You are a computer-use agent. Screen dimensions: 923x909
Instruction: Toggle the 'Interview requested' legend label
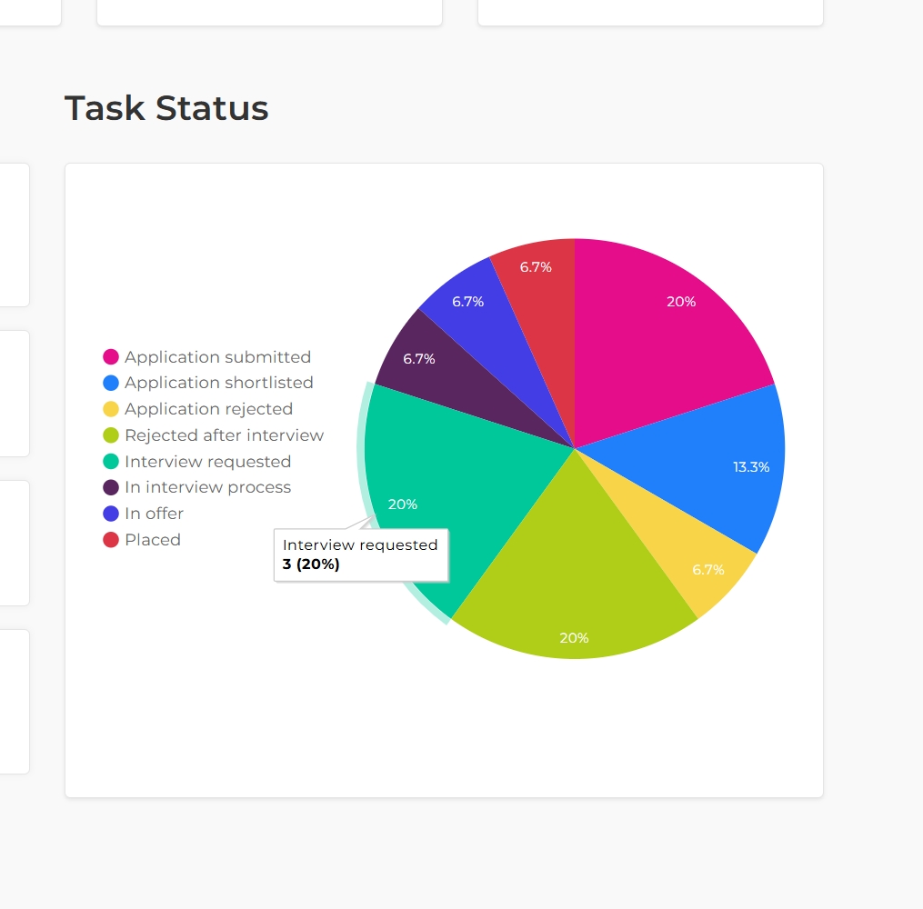207,462
